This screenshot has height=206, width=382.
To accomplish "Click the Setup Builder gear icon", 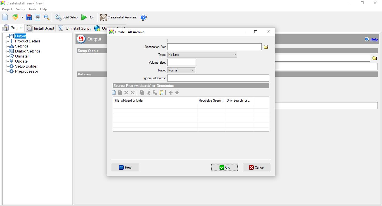I will [11, 66].
